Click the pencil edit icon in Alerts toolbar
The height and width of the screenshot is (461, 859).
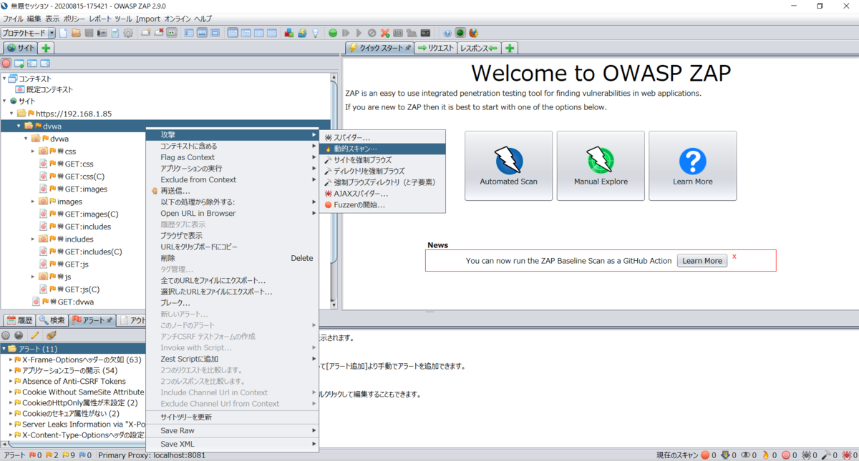point(34,334)
